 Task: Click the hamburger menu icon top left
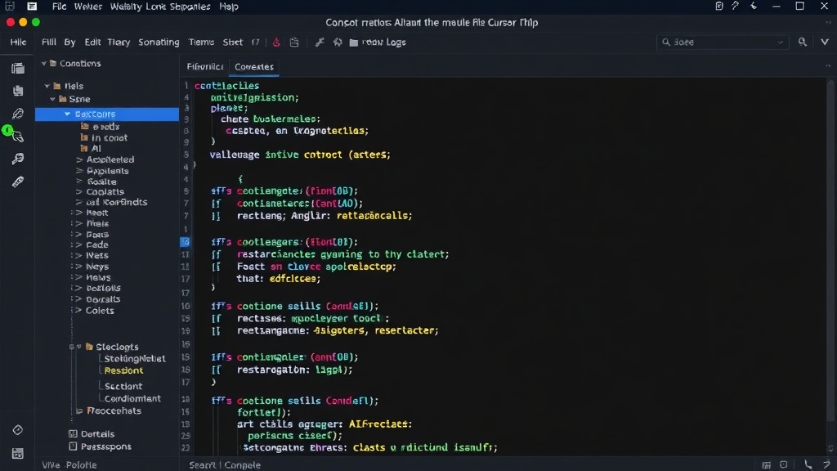click(32, 7)
